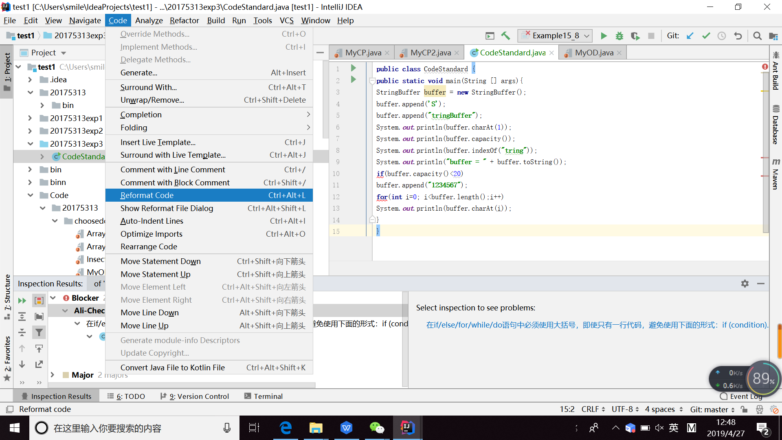Image resolution: width=782 pixels, height=440 pixels.
Task: Show Git history clock icon
Action: 722,36
